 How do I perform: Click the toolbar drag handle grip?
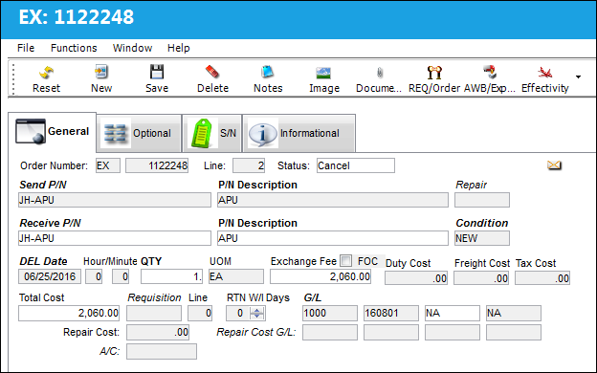tap(13, 78)
